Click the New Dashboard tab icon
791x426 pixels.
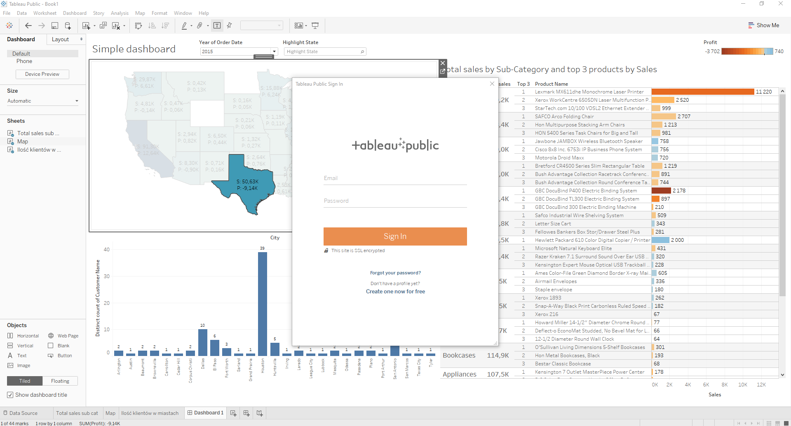246,413
